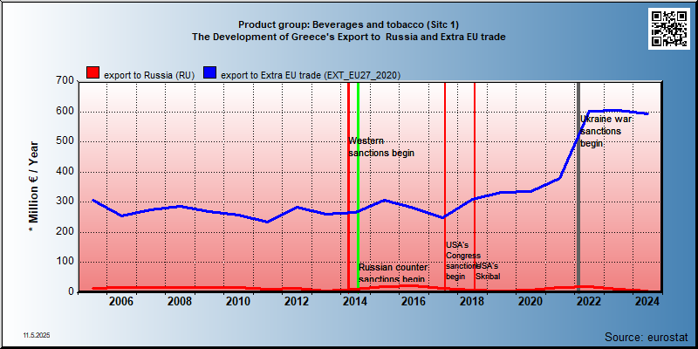
Task: Click the 'USA's Congress sanctions begin' annotation
Action: coord(463,260)
